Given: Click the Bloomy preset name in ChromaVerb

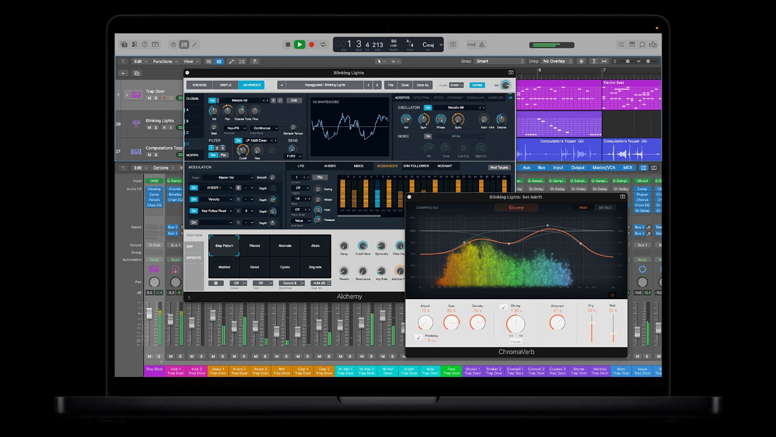Looking at the screenshot, I should (x=516, y=207).
